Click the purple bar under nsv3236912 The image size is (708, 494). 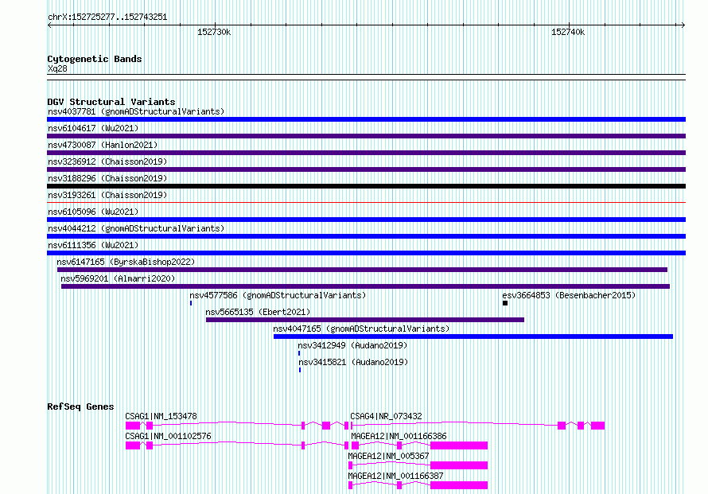pos(366,169)
